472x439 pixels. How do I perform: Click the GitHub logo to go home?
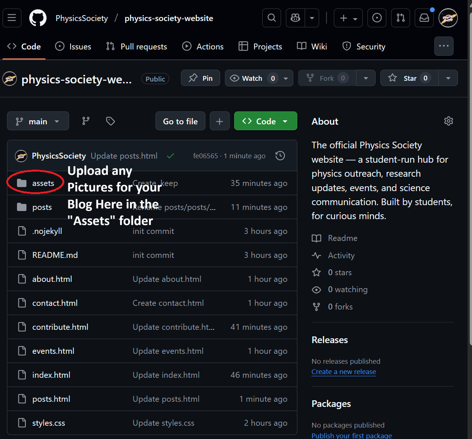pyautogui.click(x=37, y=18)
